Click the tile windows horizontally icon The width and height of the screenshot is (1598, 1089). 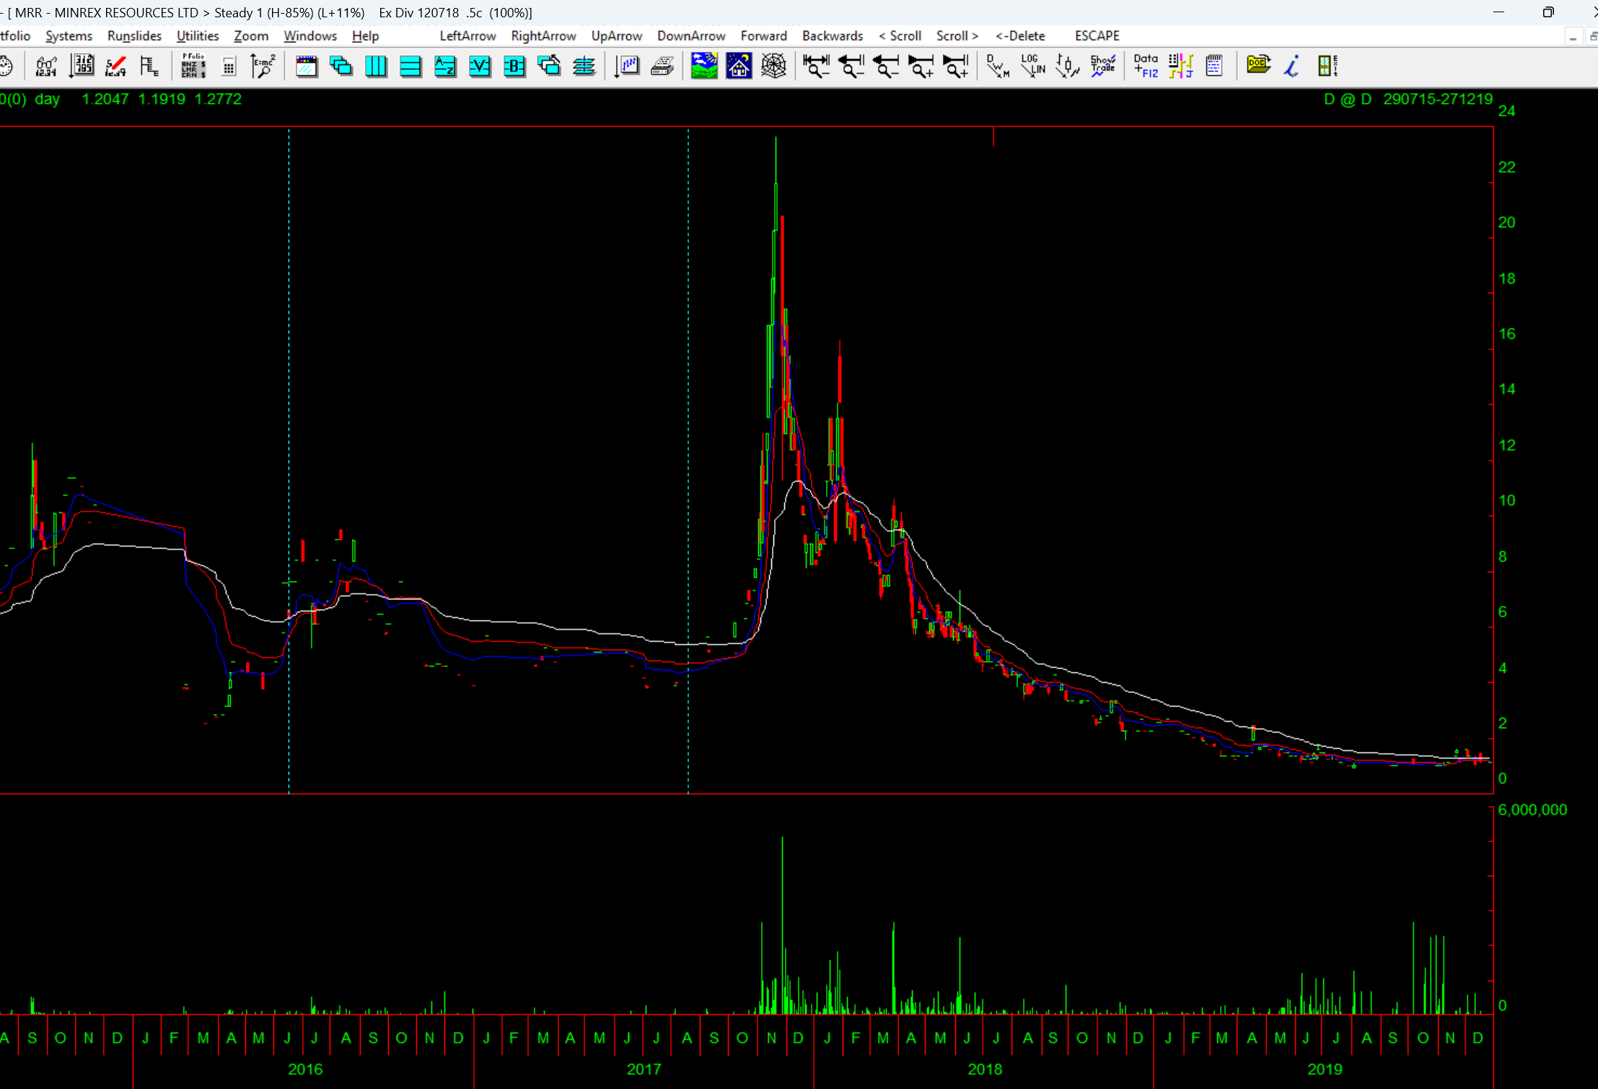(411, 66)
